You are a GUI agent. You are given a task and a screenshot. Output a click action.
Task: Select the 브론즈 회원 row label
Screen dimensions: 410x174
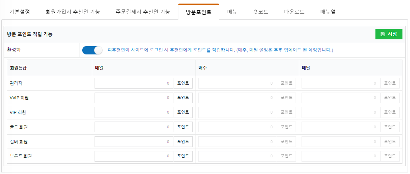[x=21, y=156]
